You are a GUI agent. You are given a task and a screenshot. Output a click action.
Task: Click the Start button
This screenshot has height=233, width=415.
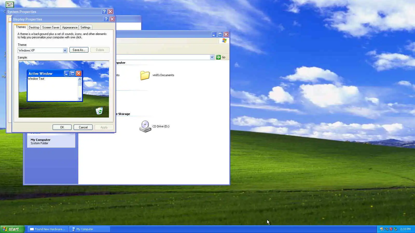(12, 229)
